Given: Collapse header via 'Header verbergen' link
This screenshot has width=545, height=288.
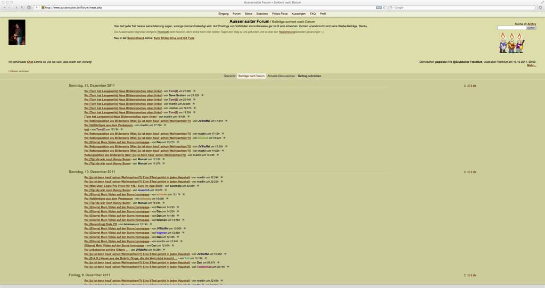Looking at the screenshot, I should [19, 71].
